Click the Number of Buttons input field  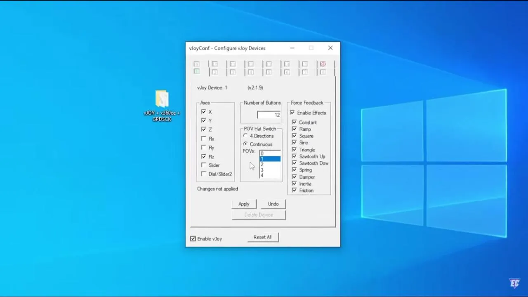click(x=269, y=115)
